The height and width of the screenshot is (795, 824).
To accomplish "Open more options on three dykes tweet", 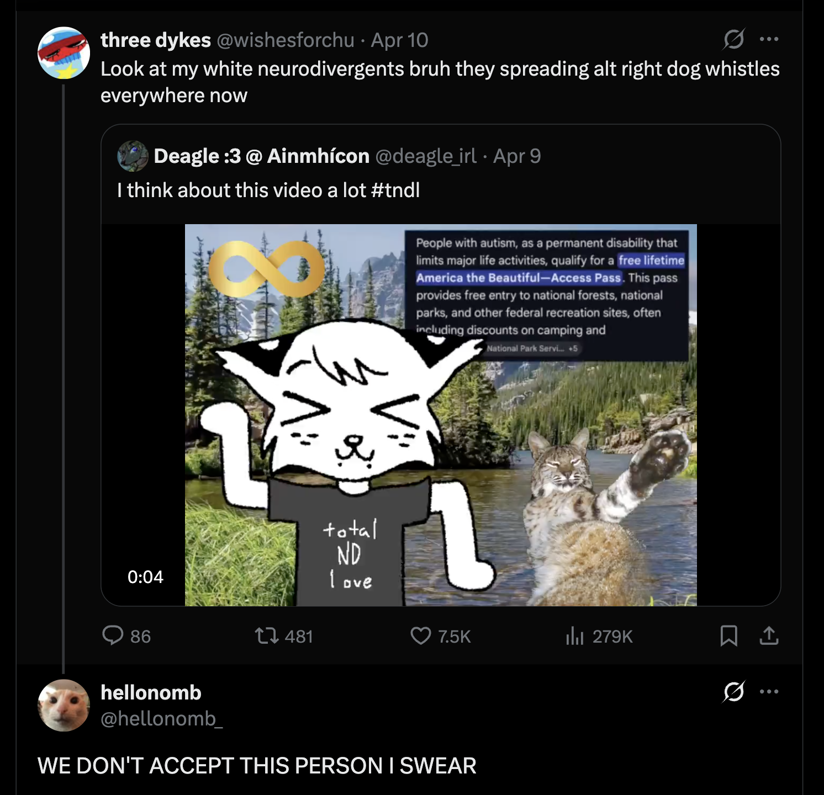I will pos(769,39).
